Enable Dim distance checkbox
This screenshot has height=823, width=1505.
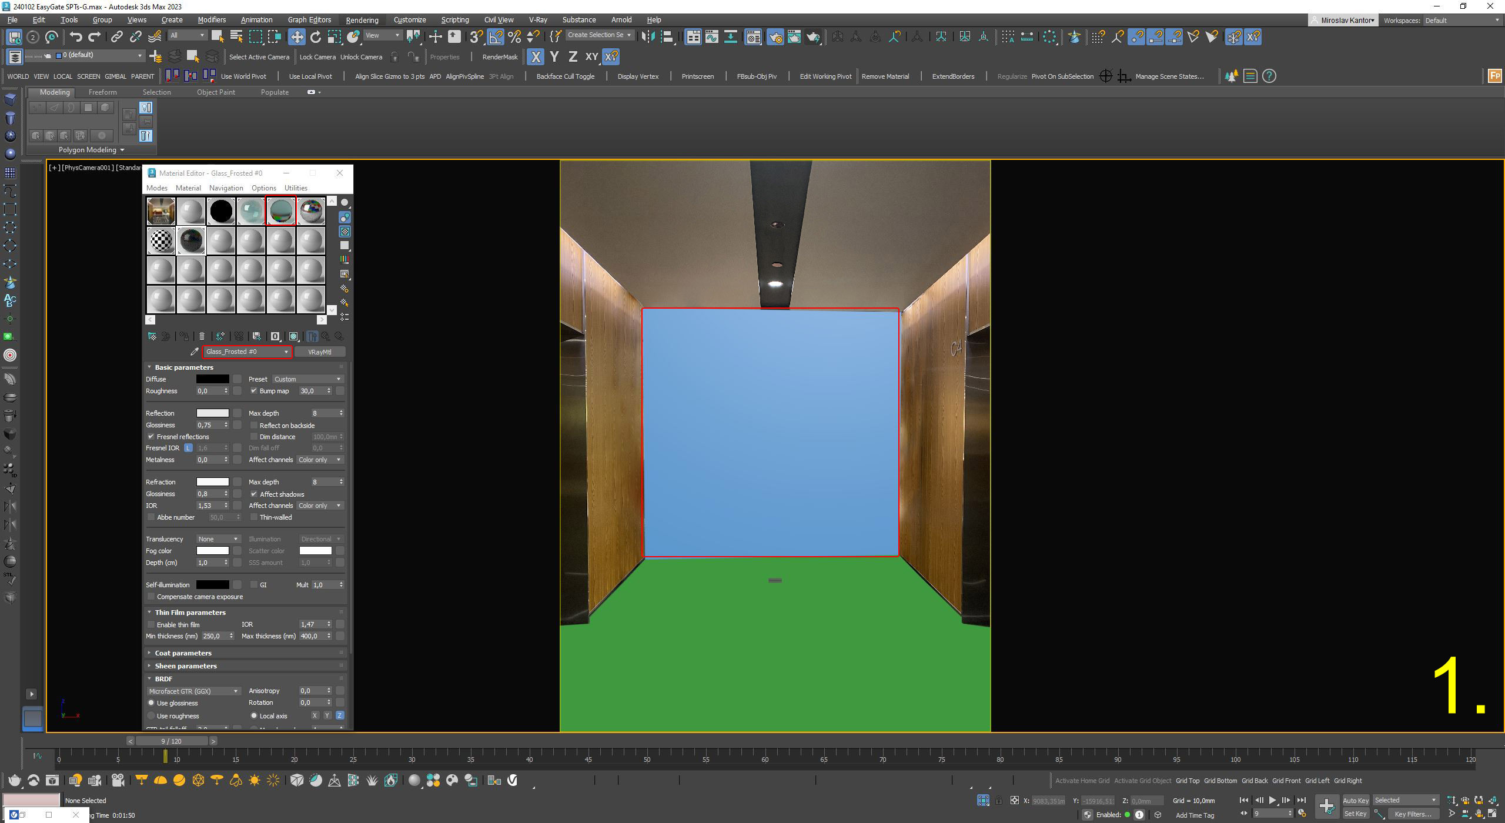(254, 437)
